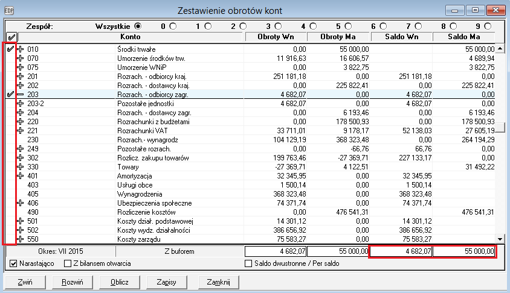Click the Obroty Wn column header

(276, 37)
